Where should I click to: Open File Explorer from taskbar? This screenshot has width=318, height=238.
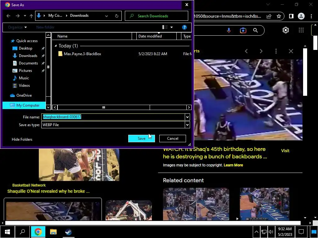[x=53, y=232]
